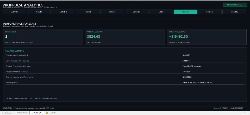Switch to the Goals tab

pyautogui.click(x=161, y=12)
